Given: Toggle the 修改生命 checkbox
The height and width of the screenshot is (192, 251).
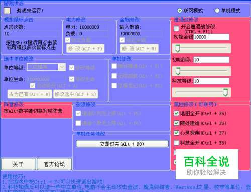Looking at the screenshot, I should [72, 79].
